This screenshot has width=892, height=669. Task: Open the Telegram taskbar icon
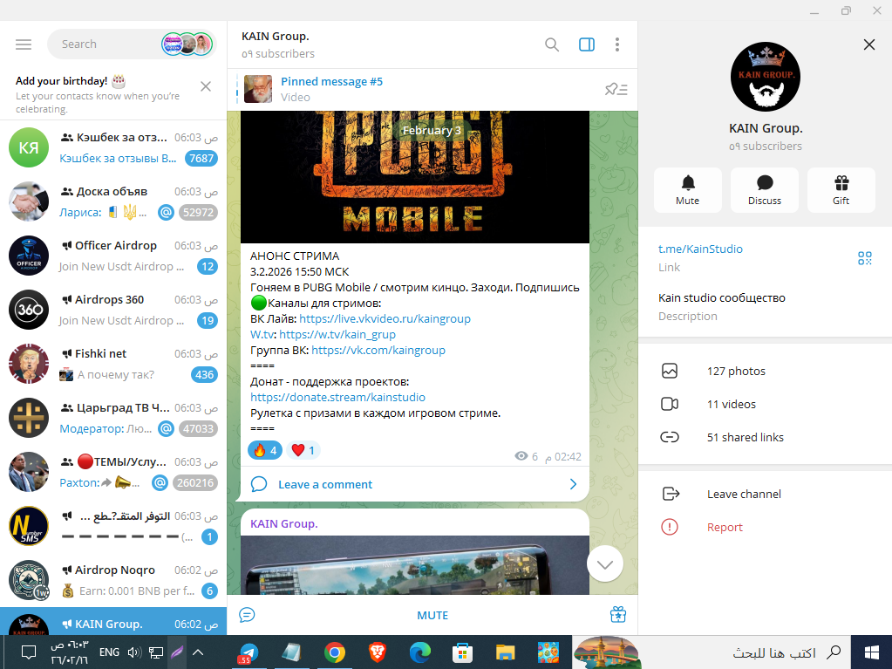[249, 652]
